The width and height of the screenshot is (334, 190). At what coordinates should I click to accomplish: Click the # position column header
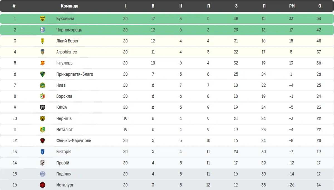click(14, 6)
